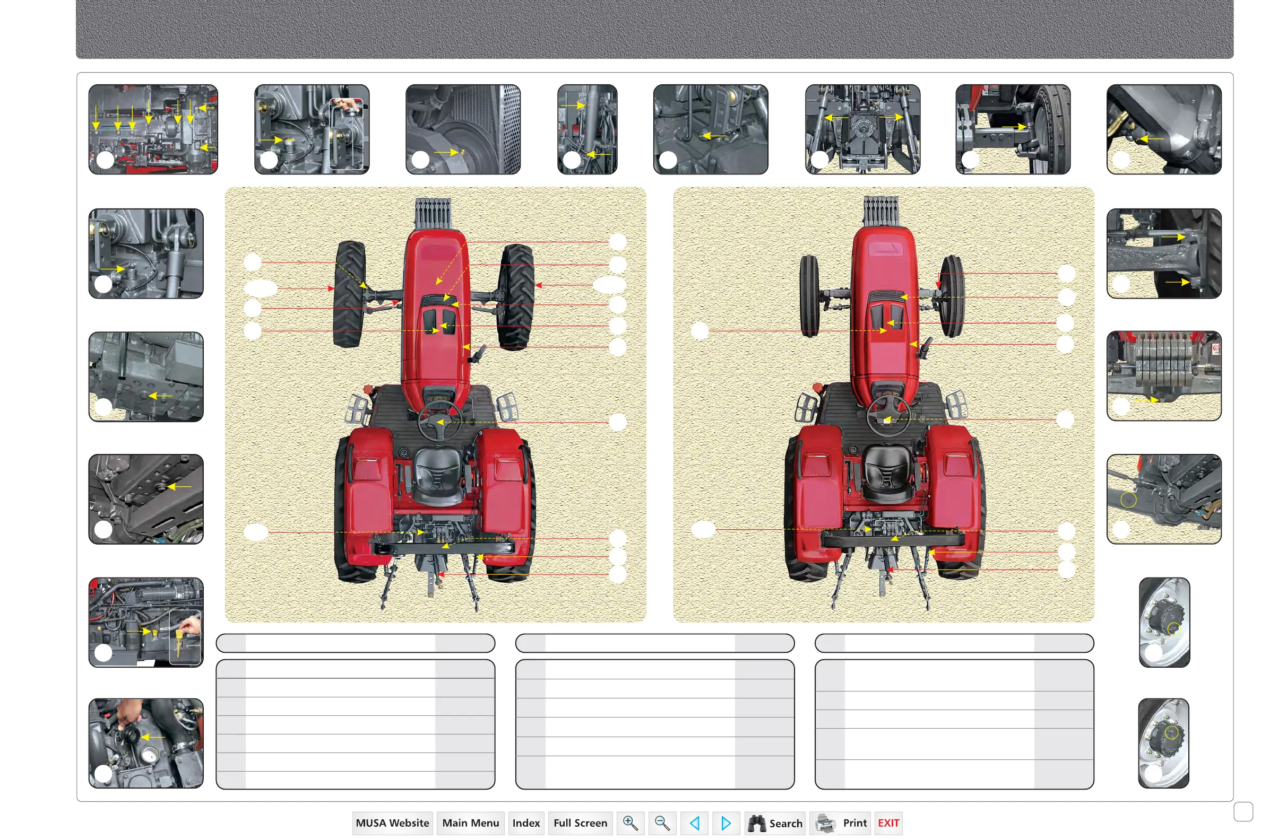Go to the next page with the right arrow

726,823
